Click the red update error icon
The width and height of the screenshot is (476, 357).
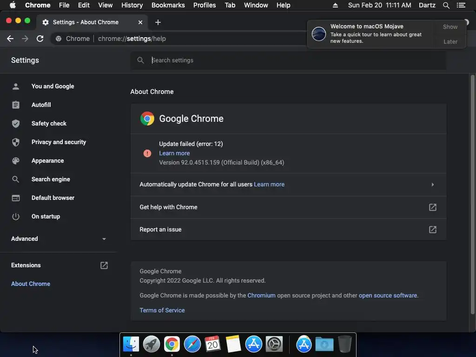point(147,153)
